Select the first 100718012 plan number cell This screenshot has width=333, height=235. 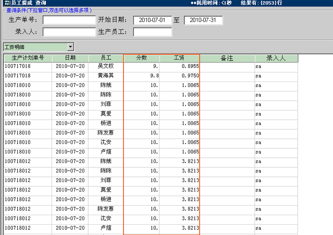(x=28, y=161)
